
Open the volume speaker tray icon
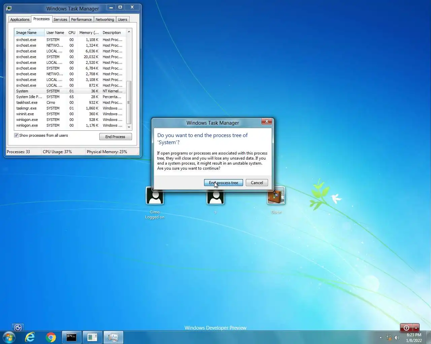point(397,338)
